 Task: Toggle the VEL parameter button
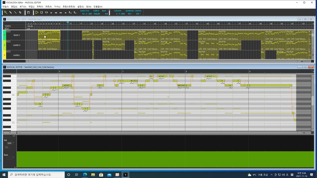coord(7,147)
